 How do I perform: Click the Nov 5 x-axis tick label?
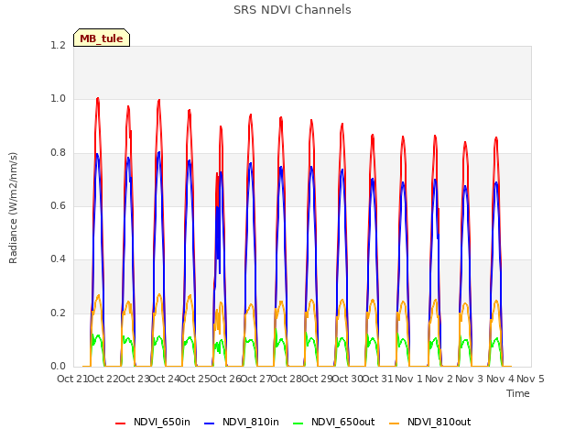(530, 379)
